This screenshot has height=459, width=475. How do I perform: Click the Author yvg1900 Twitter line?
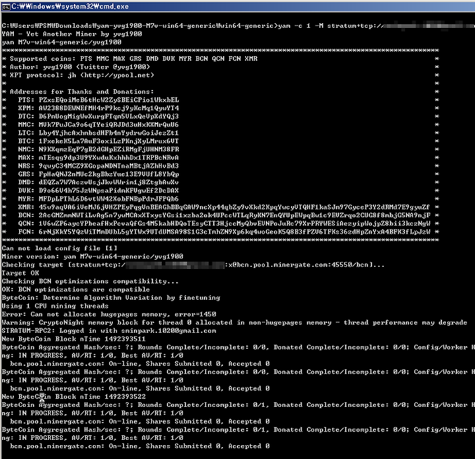tap(80, 67)
